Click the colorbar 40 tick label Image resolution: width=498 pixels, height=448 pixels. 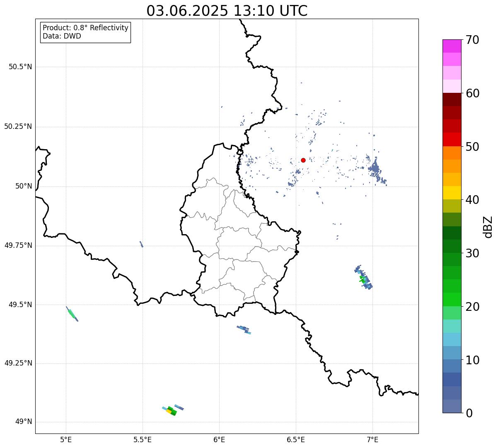(472, 200)
